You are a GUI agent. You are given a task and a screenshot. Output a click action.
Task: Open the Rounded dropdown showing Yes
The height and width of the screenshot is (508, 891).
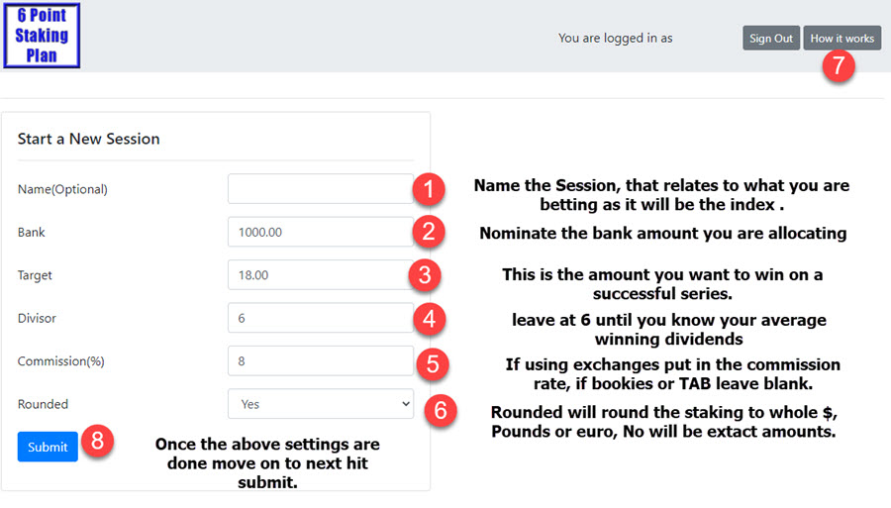pyautogui.click(x=321, y=404)
